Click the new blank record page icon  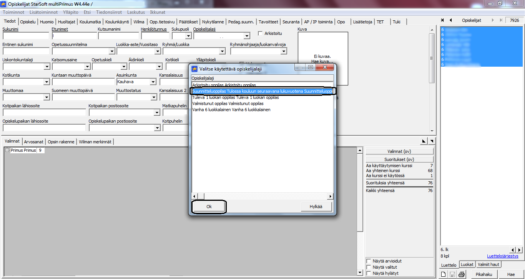pos(444,274)
